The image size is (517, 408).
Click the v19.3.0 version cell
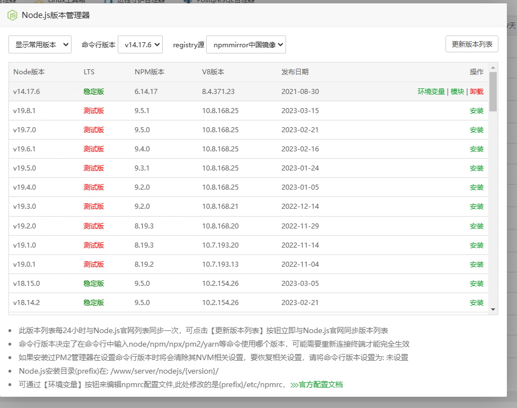click(x=24, y=207)
